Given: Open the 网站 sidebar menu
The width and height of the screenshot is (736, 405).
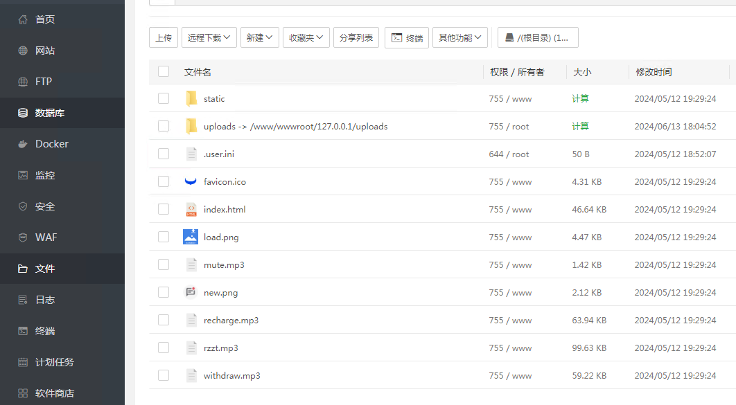Looking at the screenshot, I should (x=44, y=51).
